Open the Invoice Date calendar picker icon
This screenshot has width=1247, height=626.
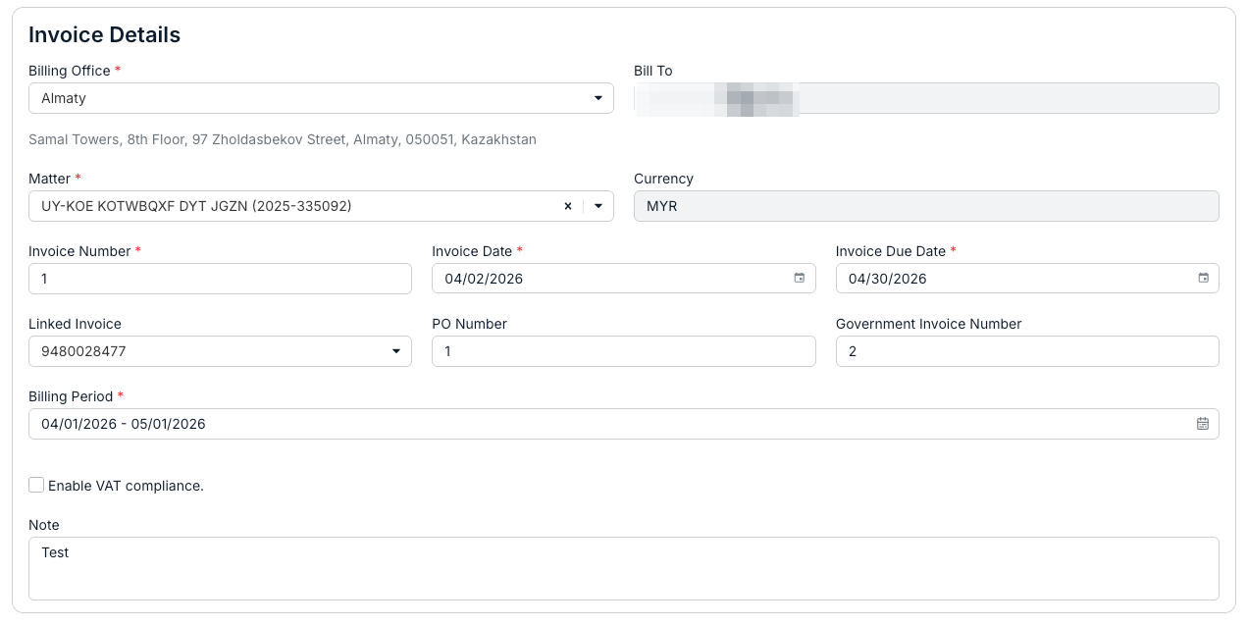800,279
